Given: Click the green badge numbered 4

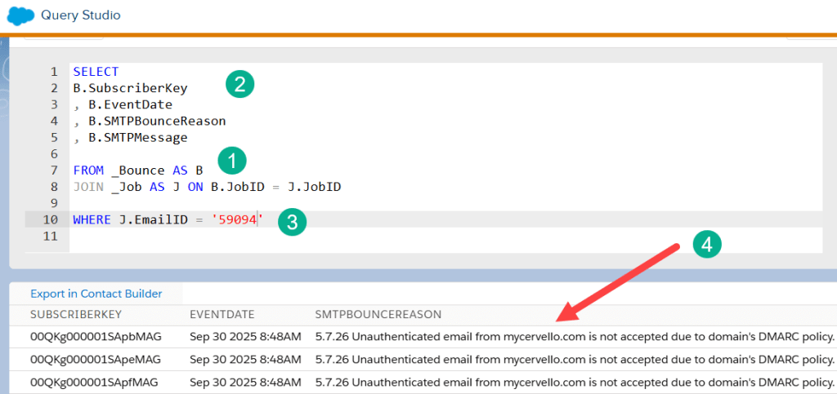Looking at the screenshot, I should pos(706,244).
